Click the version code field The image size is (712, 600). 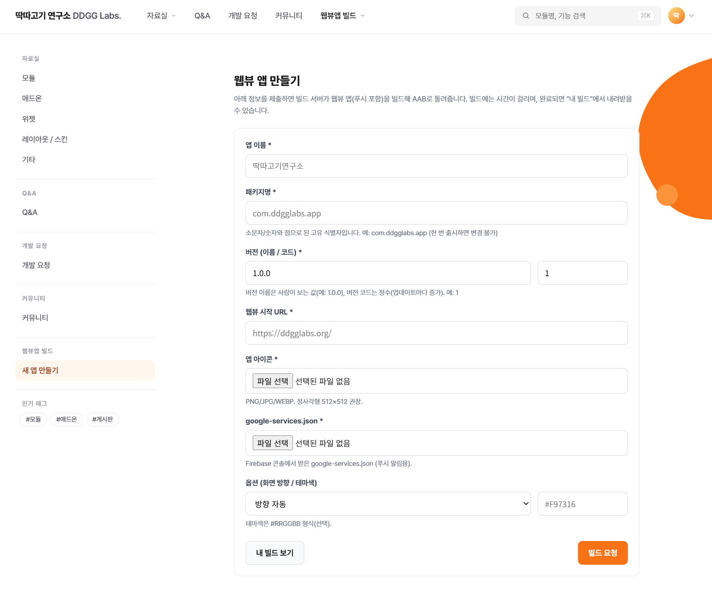pyautogui.click(x=582, y=273)
